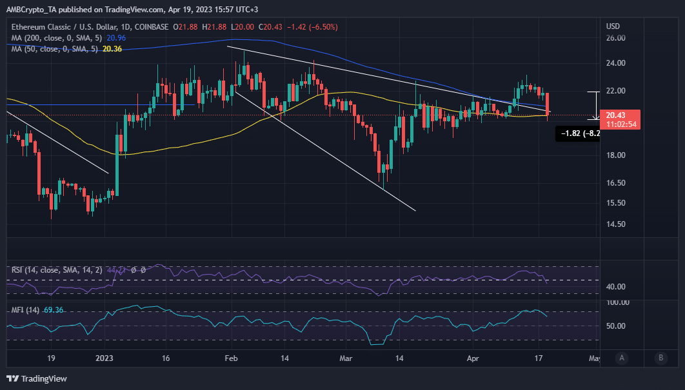Click the Apr marker on the time axis
The image size is (685, 390).
pyautogui.click(x=473, y=358)
